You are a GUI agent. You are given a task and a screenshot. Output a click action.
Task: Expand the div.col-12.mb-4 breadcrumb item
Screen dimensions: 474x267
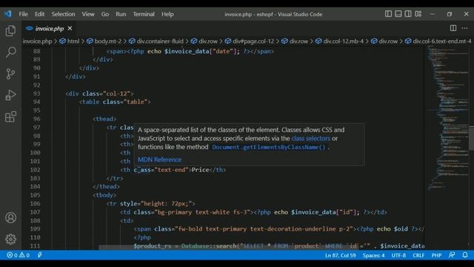[x=339, y=42]
